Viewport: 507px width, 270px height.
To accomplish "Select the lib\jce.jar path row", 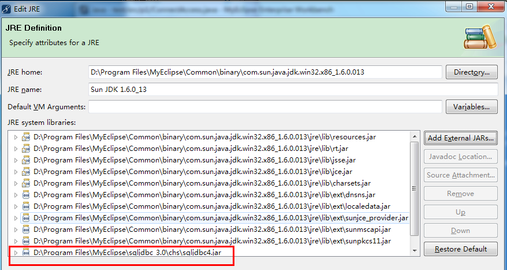I will coord(193,172).
